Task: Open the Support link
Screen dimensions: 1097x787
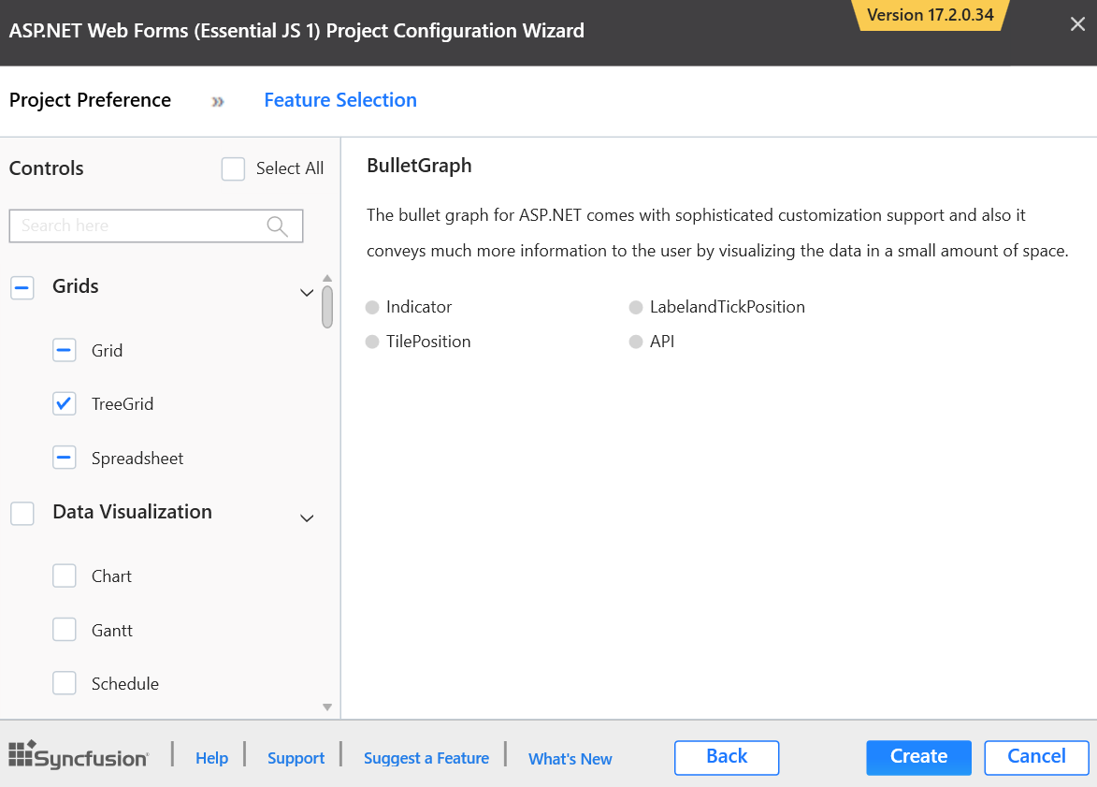Action: (296, 758)
